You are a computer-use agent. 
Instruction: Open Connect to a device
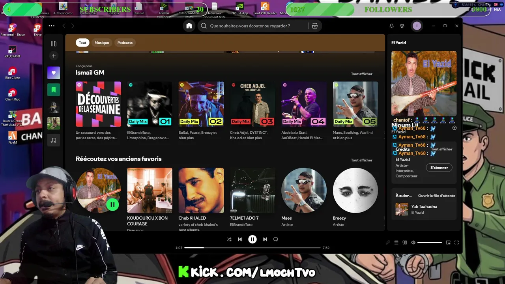coord(405,243)
